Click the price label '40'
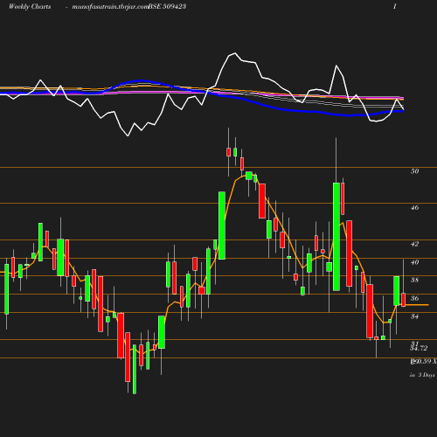Screen dimensions: 437x437 point(414,262)
